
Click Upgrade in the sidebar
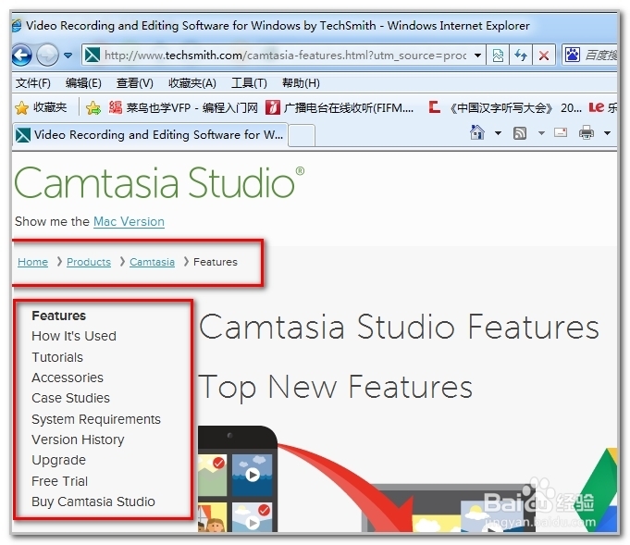pyautogui.click(x=59, y=460)
